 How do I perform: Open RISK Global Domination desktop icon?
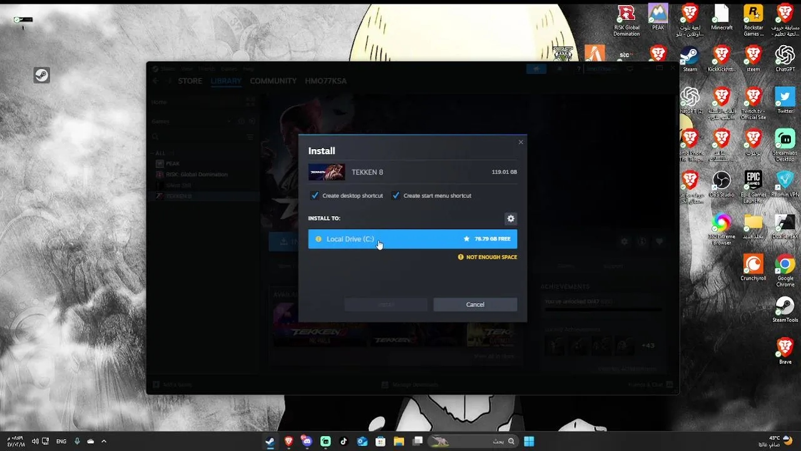click(x=626, y=21)
